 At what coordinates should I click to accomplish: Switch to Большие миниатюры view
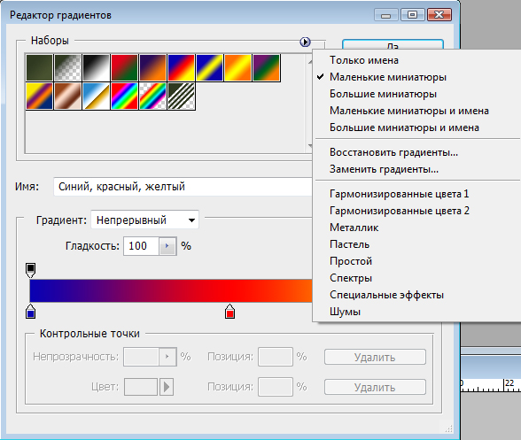click(x=383, y=94)
